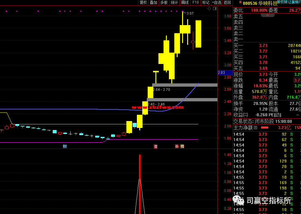Image resolution: width=301 pixels, height=214 pixels.
Task: Click the diamond icon above the chart
Action: point(209,8)
